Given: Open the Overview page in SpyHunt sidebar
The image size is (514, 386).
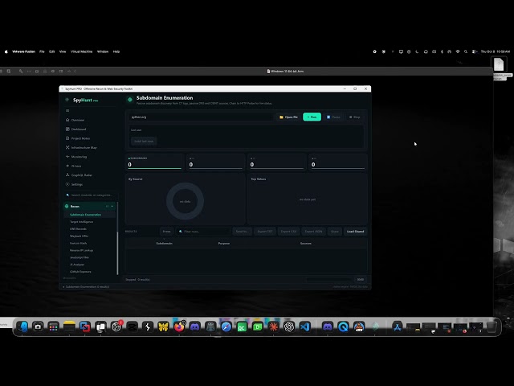Looking at the screenshot, I should pyautogui.click(x=78, y=120).
